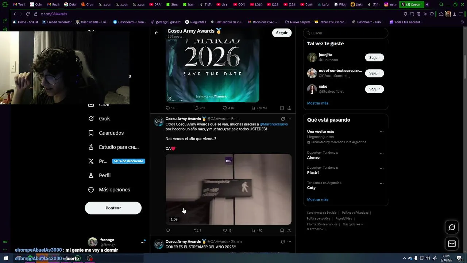Open options for the Coty trend
Viewport: 467px width, 263px height.
click(382, 183)
